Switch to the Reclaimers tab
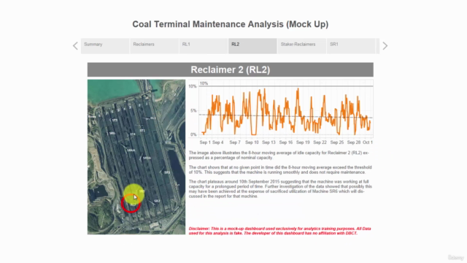Viewport: 467px width, 263px height. point(154,46)
